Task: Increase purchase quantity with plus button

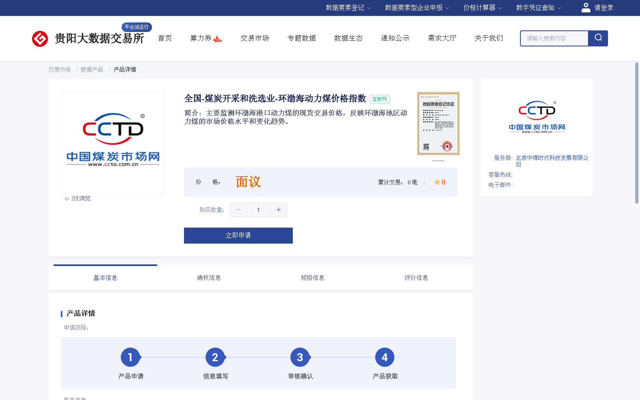Action: coord(278,210)
